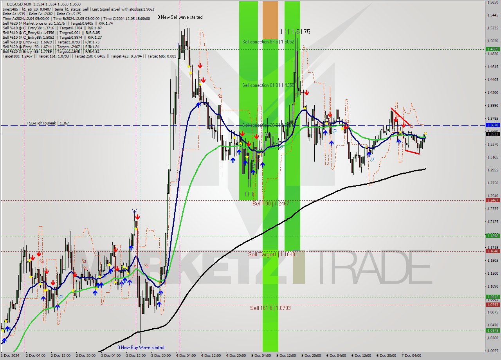Click the 'Sell %10 @ C_Entry88: 1.5052' line

tap(52, 37)
